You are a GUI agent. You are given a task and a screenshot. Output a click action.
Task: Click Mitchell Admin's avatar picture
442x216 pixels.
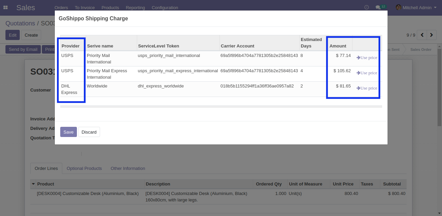398,7
